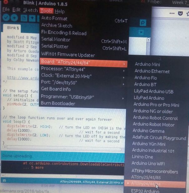This screenshot has height=193, width=189.
Task: Select Arduino Uno WiFi board
Action: point(148,164)
